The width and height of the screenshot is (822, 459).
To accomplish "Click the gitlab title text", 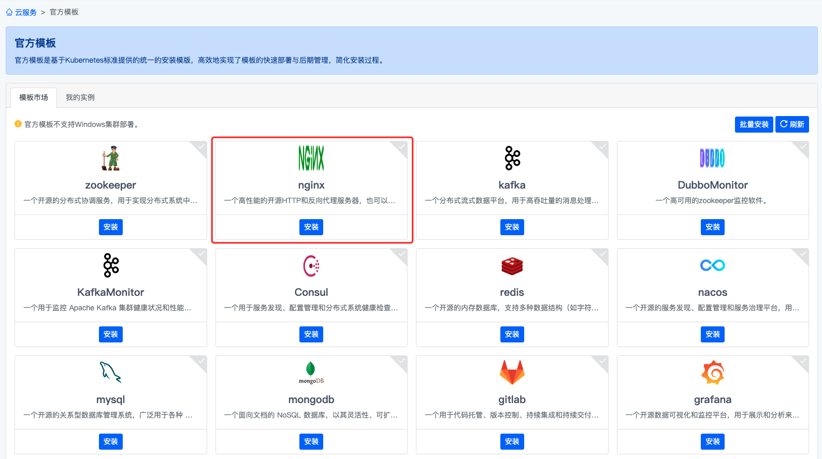I will (x=512, y=399).
